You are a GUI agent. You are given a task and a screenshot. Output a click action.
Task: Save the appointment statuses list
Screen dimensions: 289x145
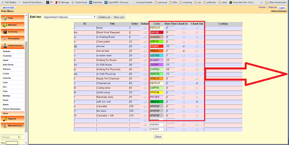[158, 137]
